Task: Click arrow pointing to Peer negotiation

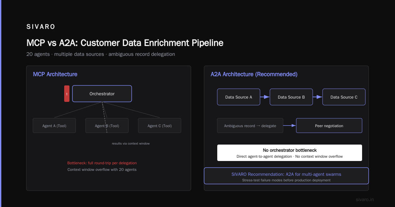Action: (290, 126)
